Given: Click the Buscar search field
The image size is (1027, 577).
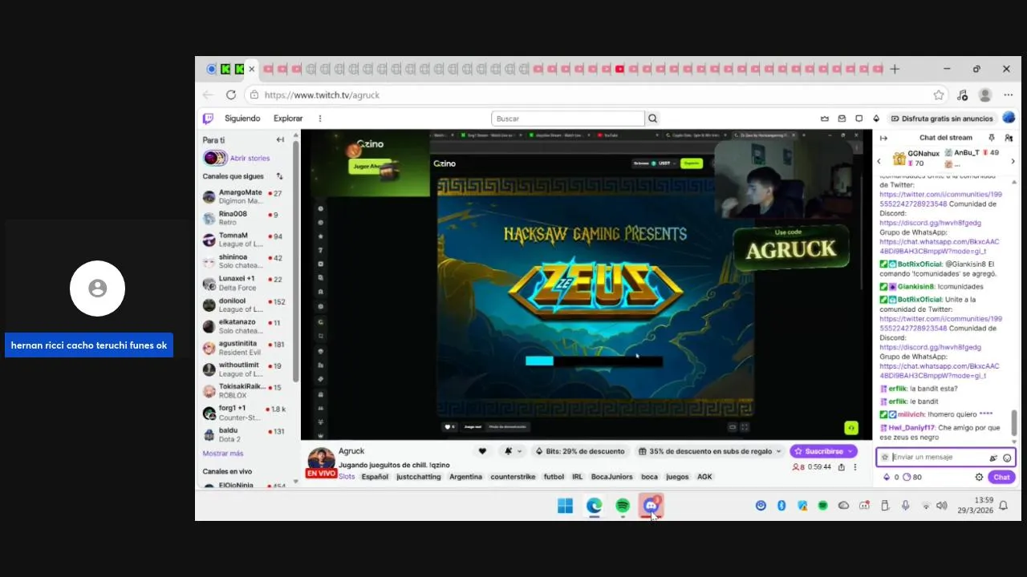Looking at the screenshot, I should coord(568,119).
